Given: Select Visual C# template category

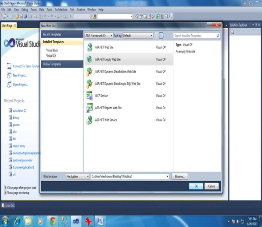Looking at the screenshot, I should pyautogui.click(x=51, y=56).
